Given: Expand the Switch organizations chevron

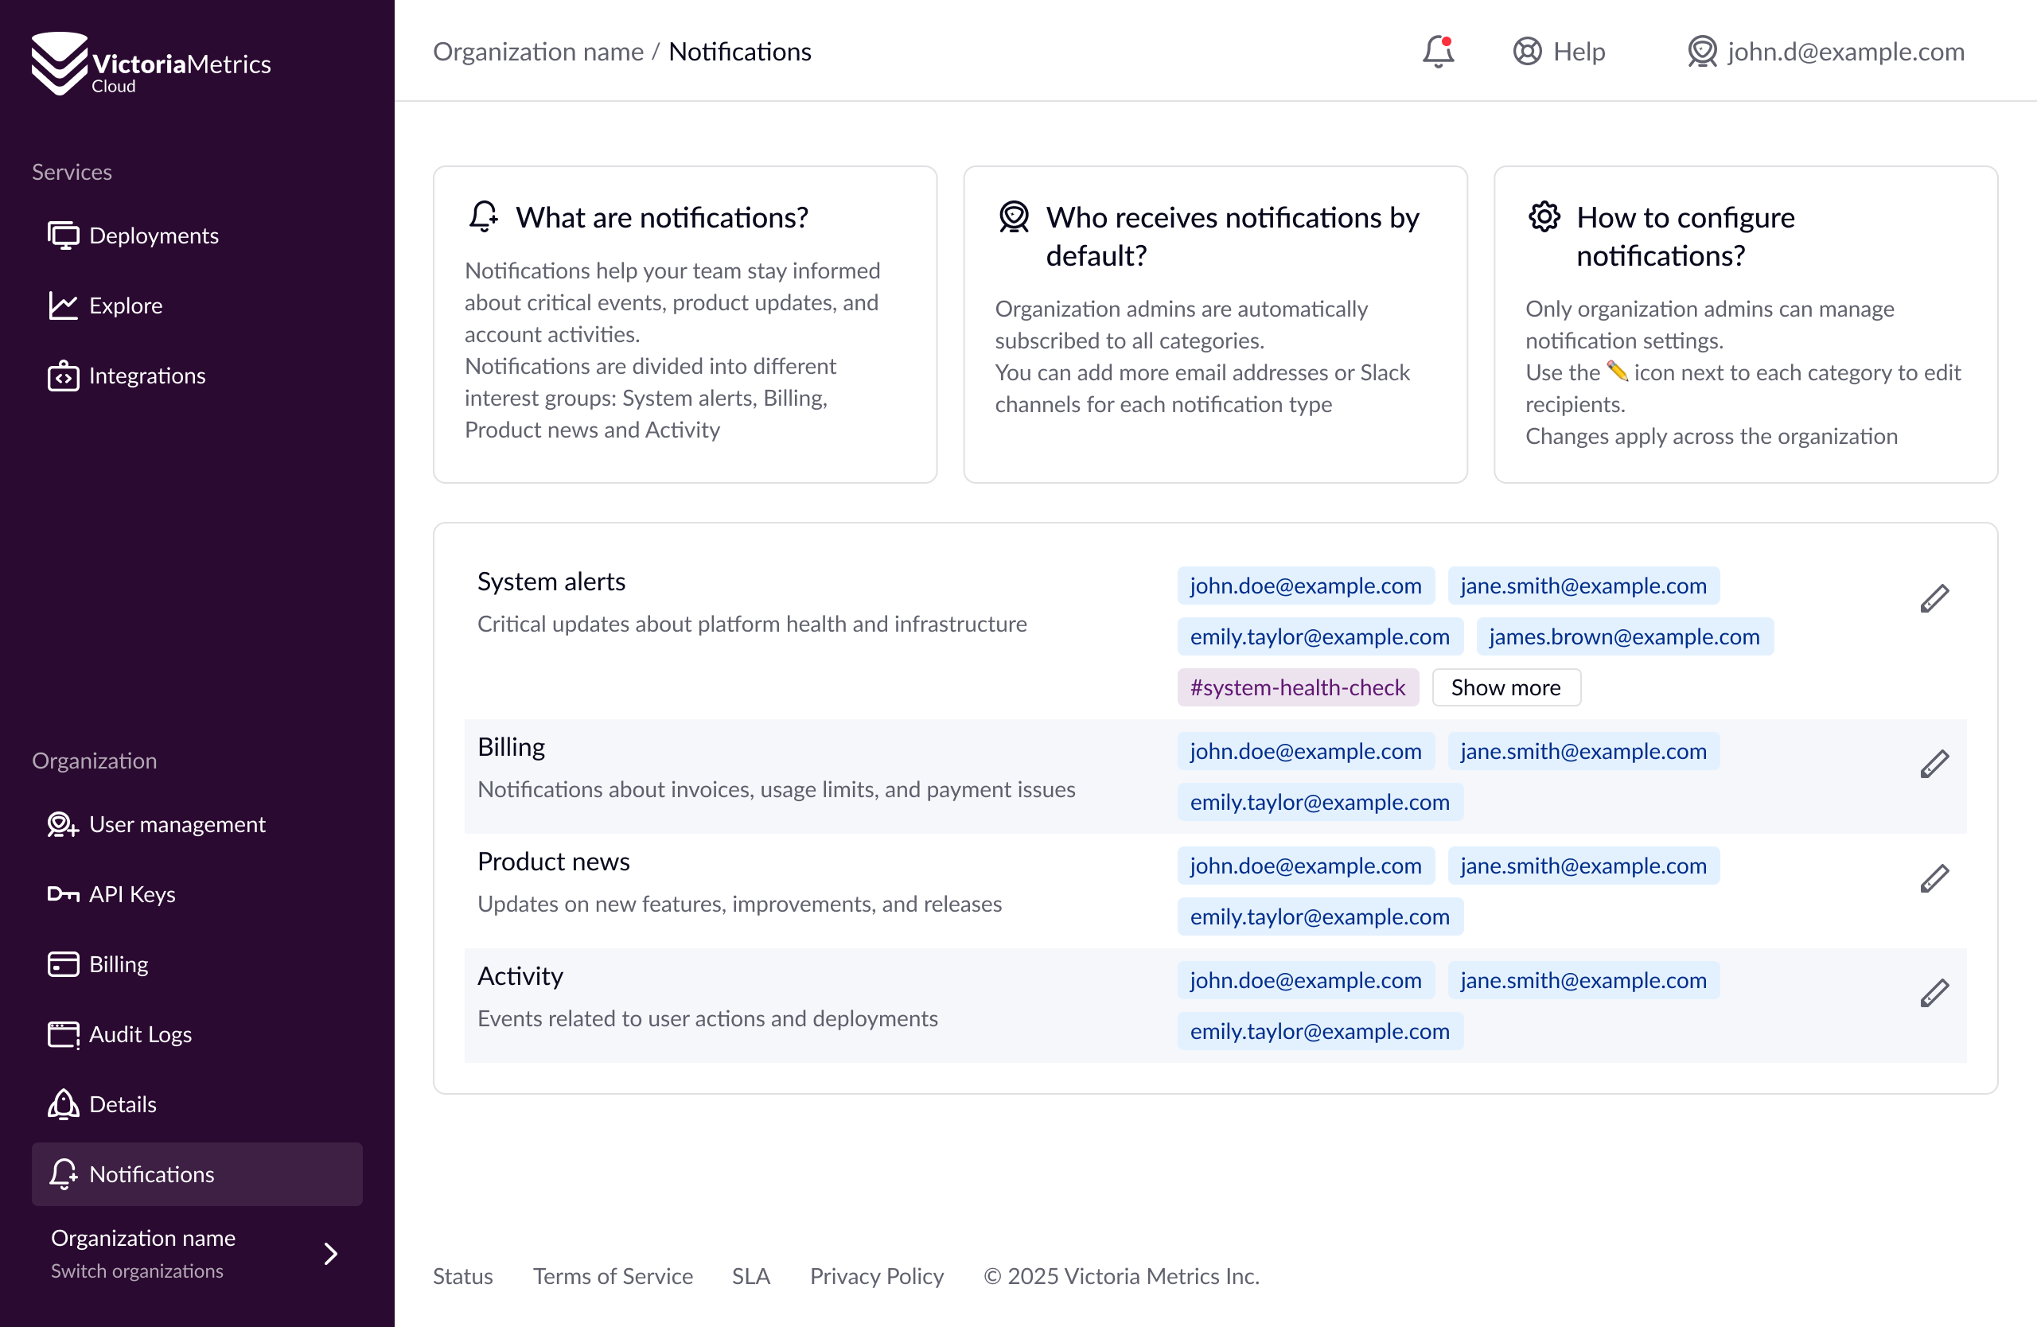Looking at the screenshot, I should tap(330, 1254).
